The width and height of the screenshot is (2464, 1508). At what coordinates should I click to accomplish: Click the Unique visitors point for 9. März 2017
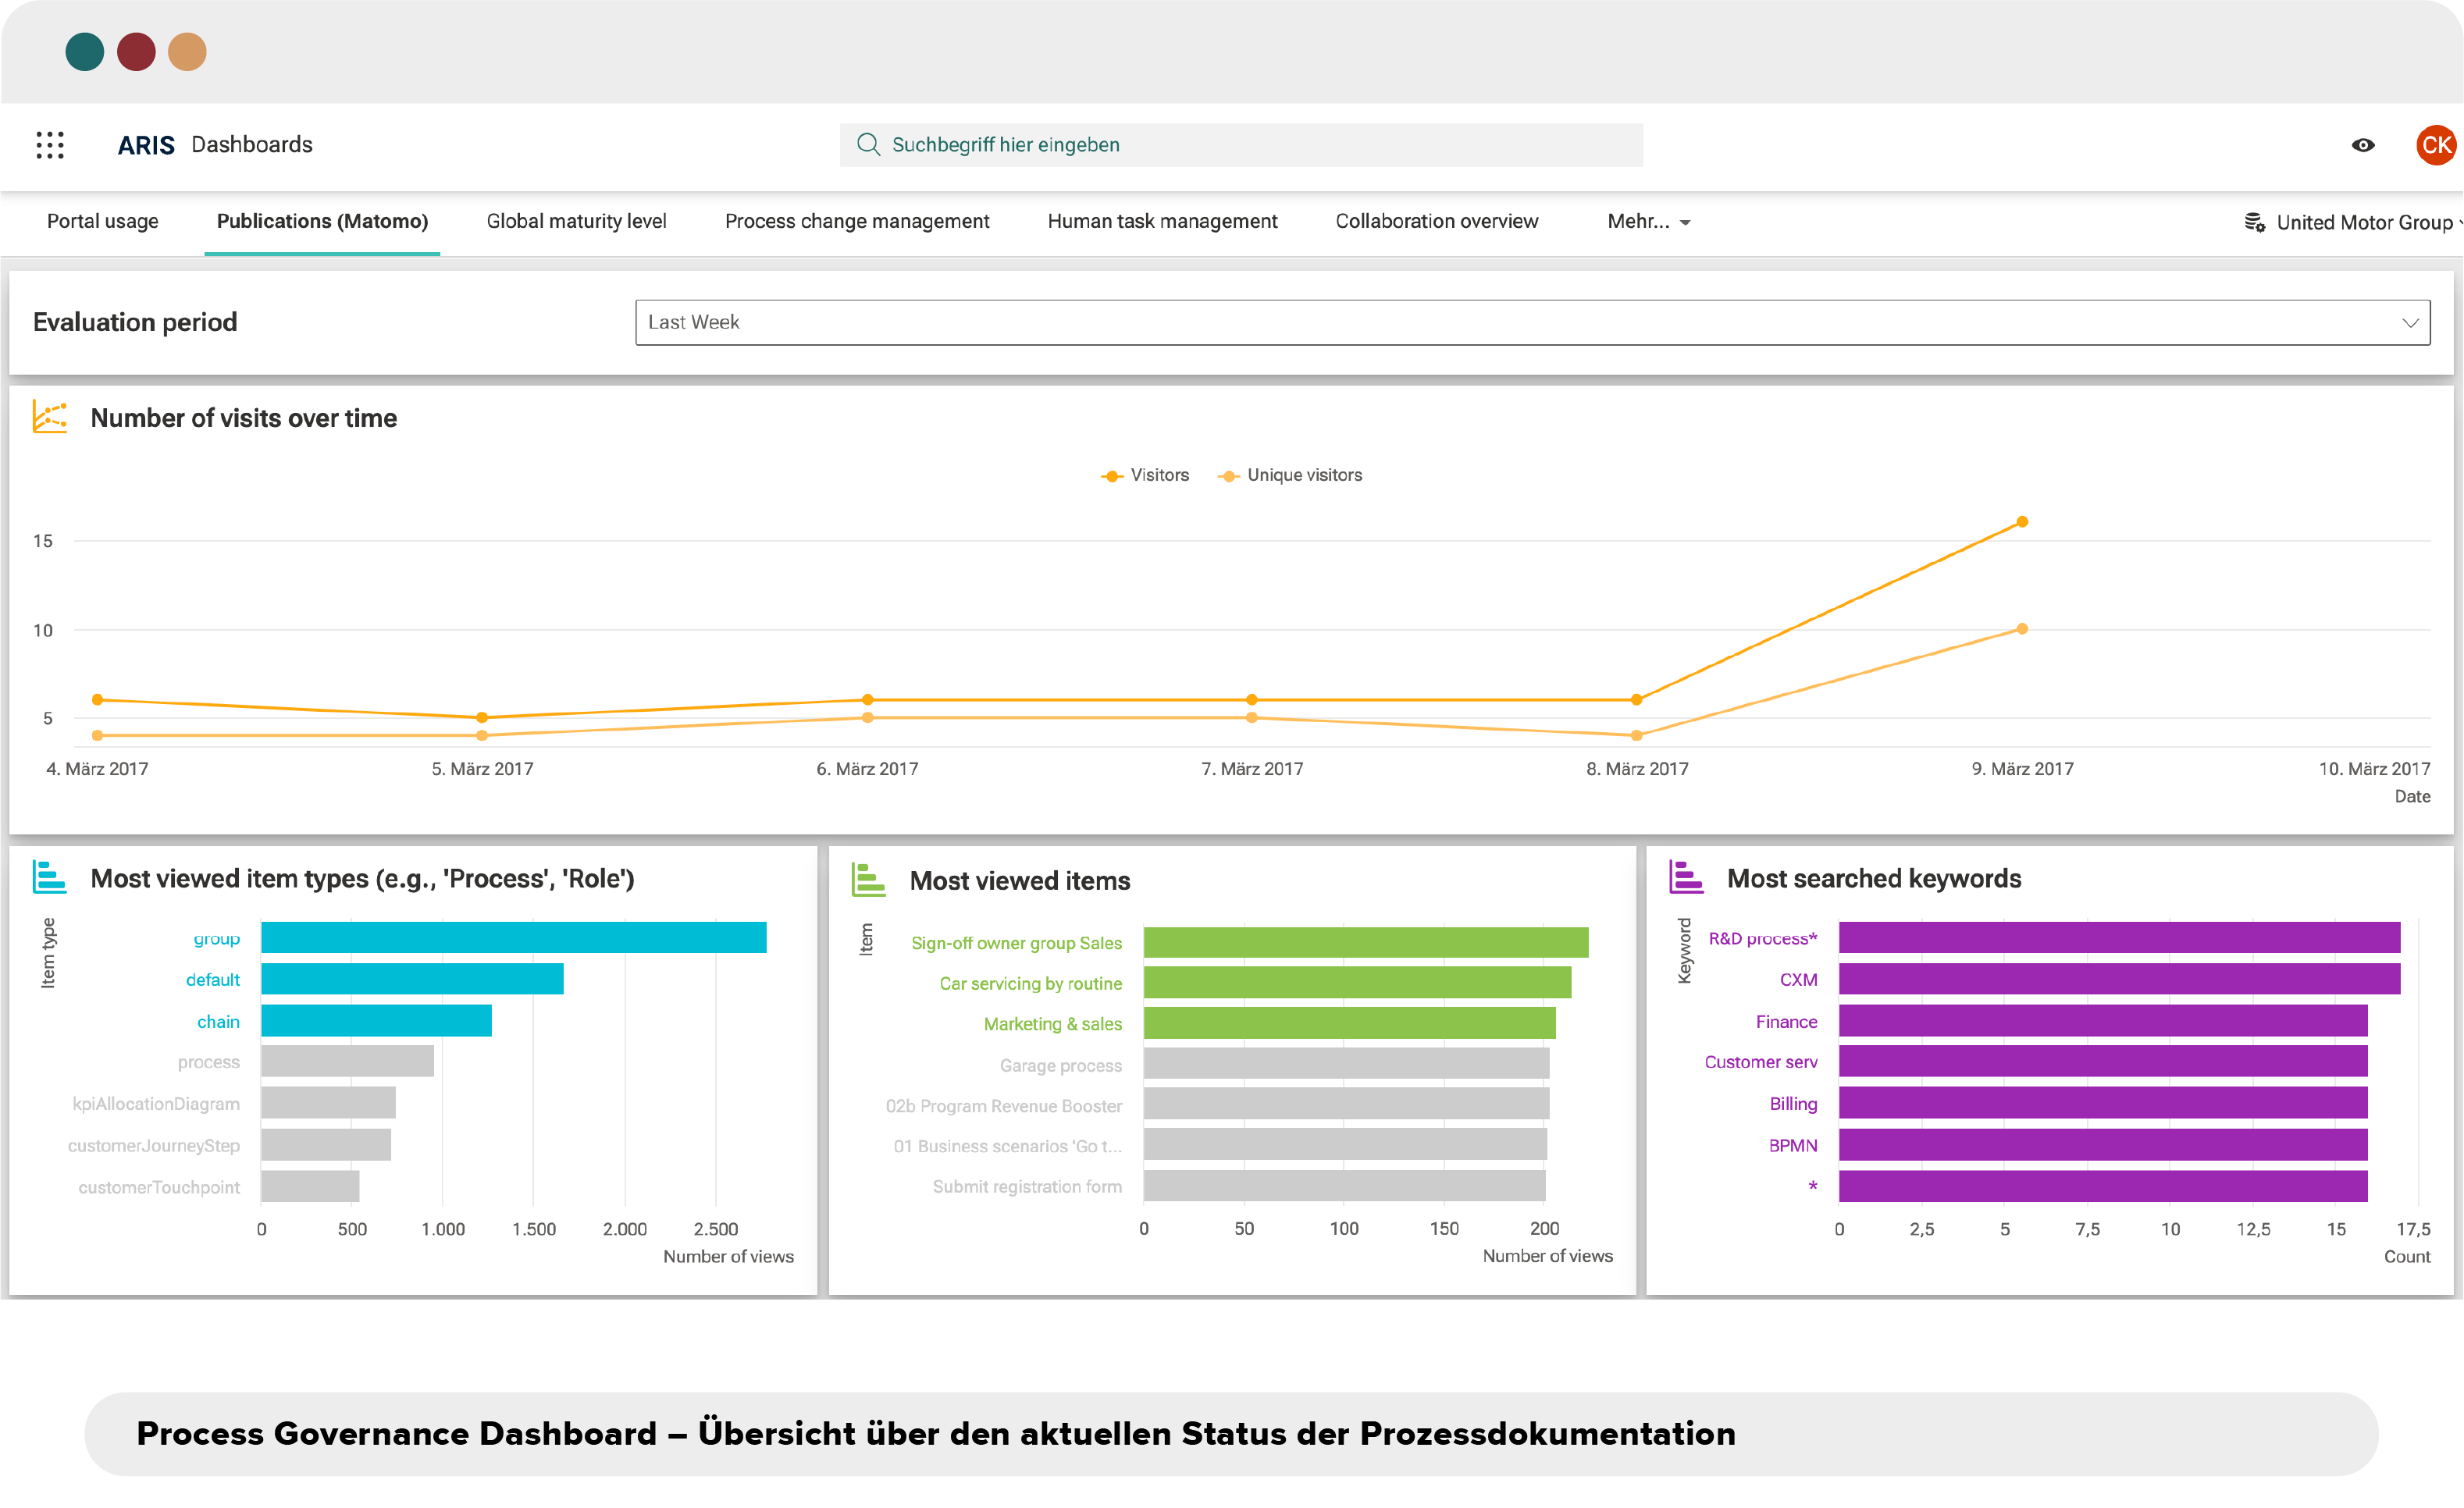(x=2022, y=629)
